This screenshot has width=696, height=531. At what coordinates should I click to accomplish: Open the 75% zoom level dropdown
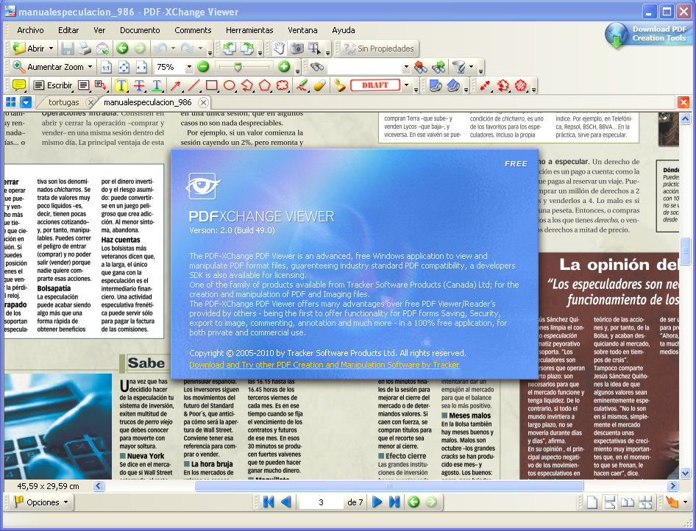[189, 67]
